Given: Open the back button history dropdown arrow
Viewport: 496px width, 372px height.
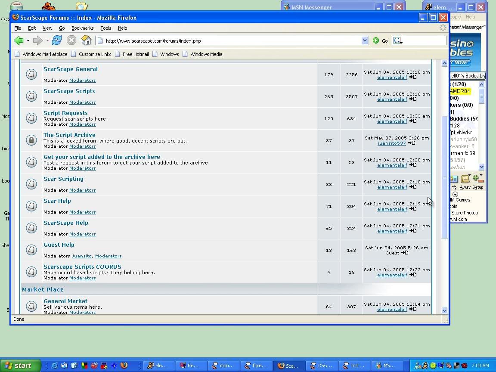Looking at the screenshot, I should point(28,41).
